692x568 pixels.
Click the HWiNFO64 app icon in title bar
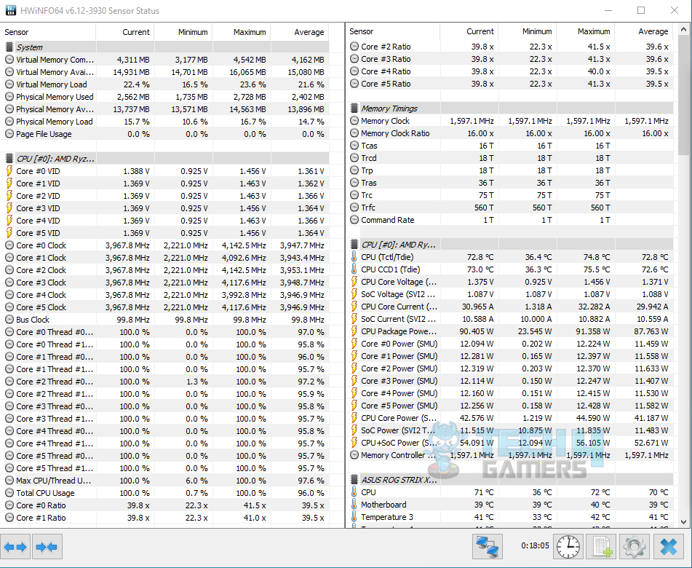point(11,10)
